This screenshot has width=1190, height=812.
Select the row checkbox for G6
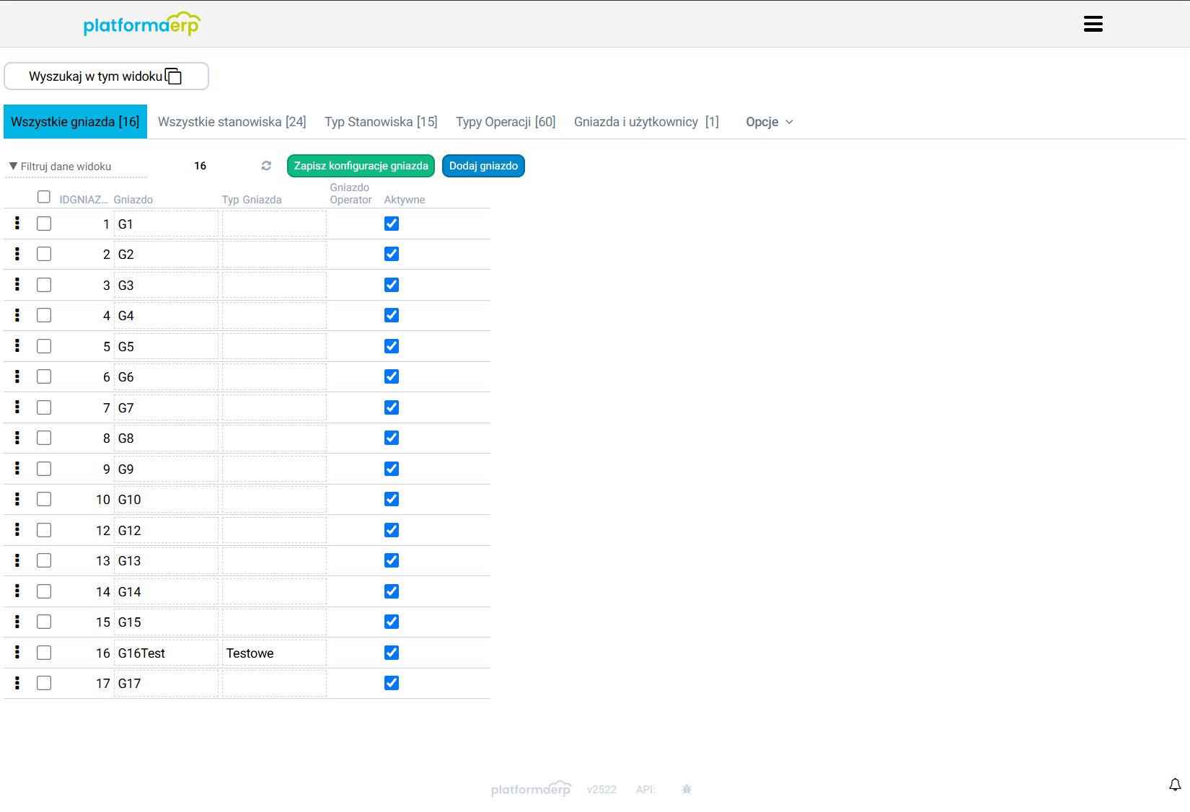44,376
